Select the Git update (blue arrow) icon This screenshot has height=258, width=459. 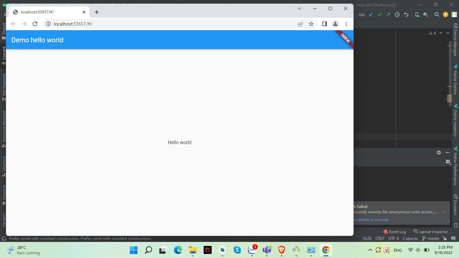[x=371, y=14]
